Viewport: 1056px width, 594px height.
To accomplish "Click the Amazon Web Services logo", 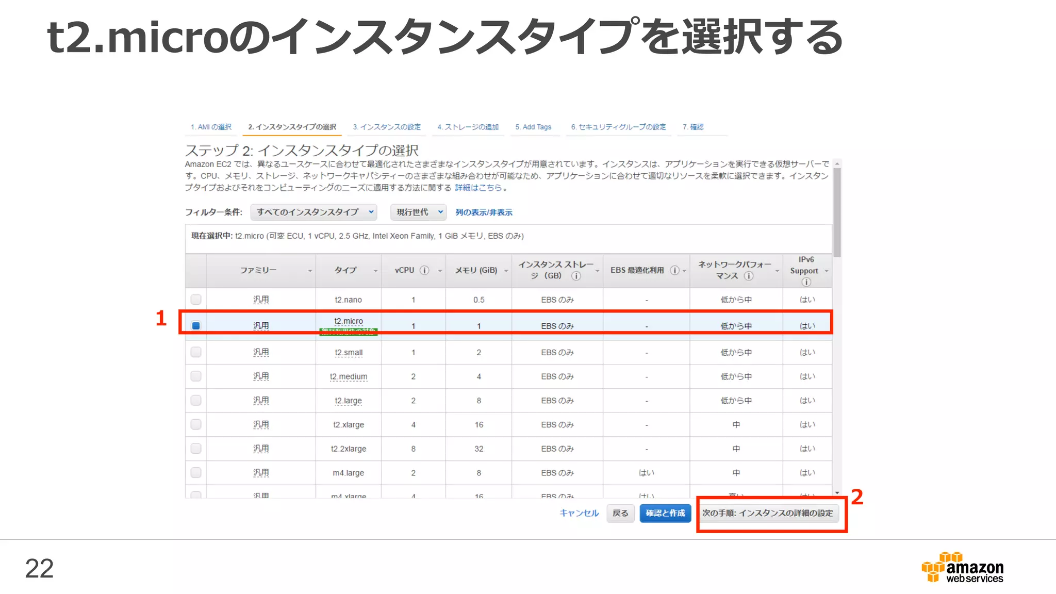I will [962, 567].
